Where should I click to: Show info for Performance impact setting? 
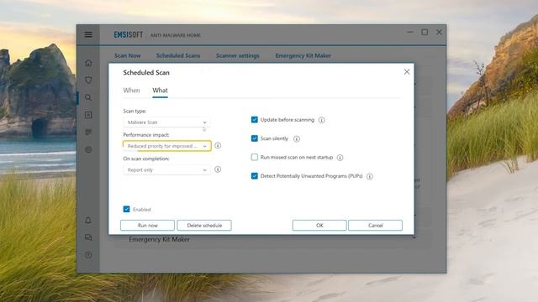pos(218,145)
